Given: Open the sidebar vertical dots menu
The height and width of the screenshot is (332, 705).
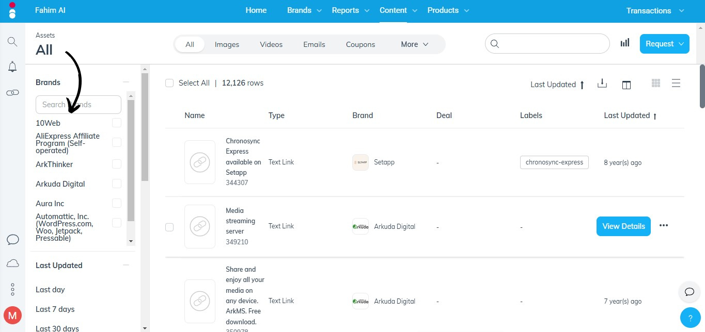Looking at the screenshot, I should click(12, 289).
